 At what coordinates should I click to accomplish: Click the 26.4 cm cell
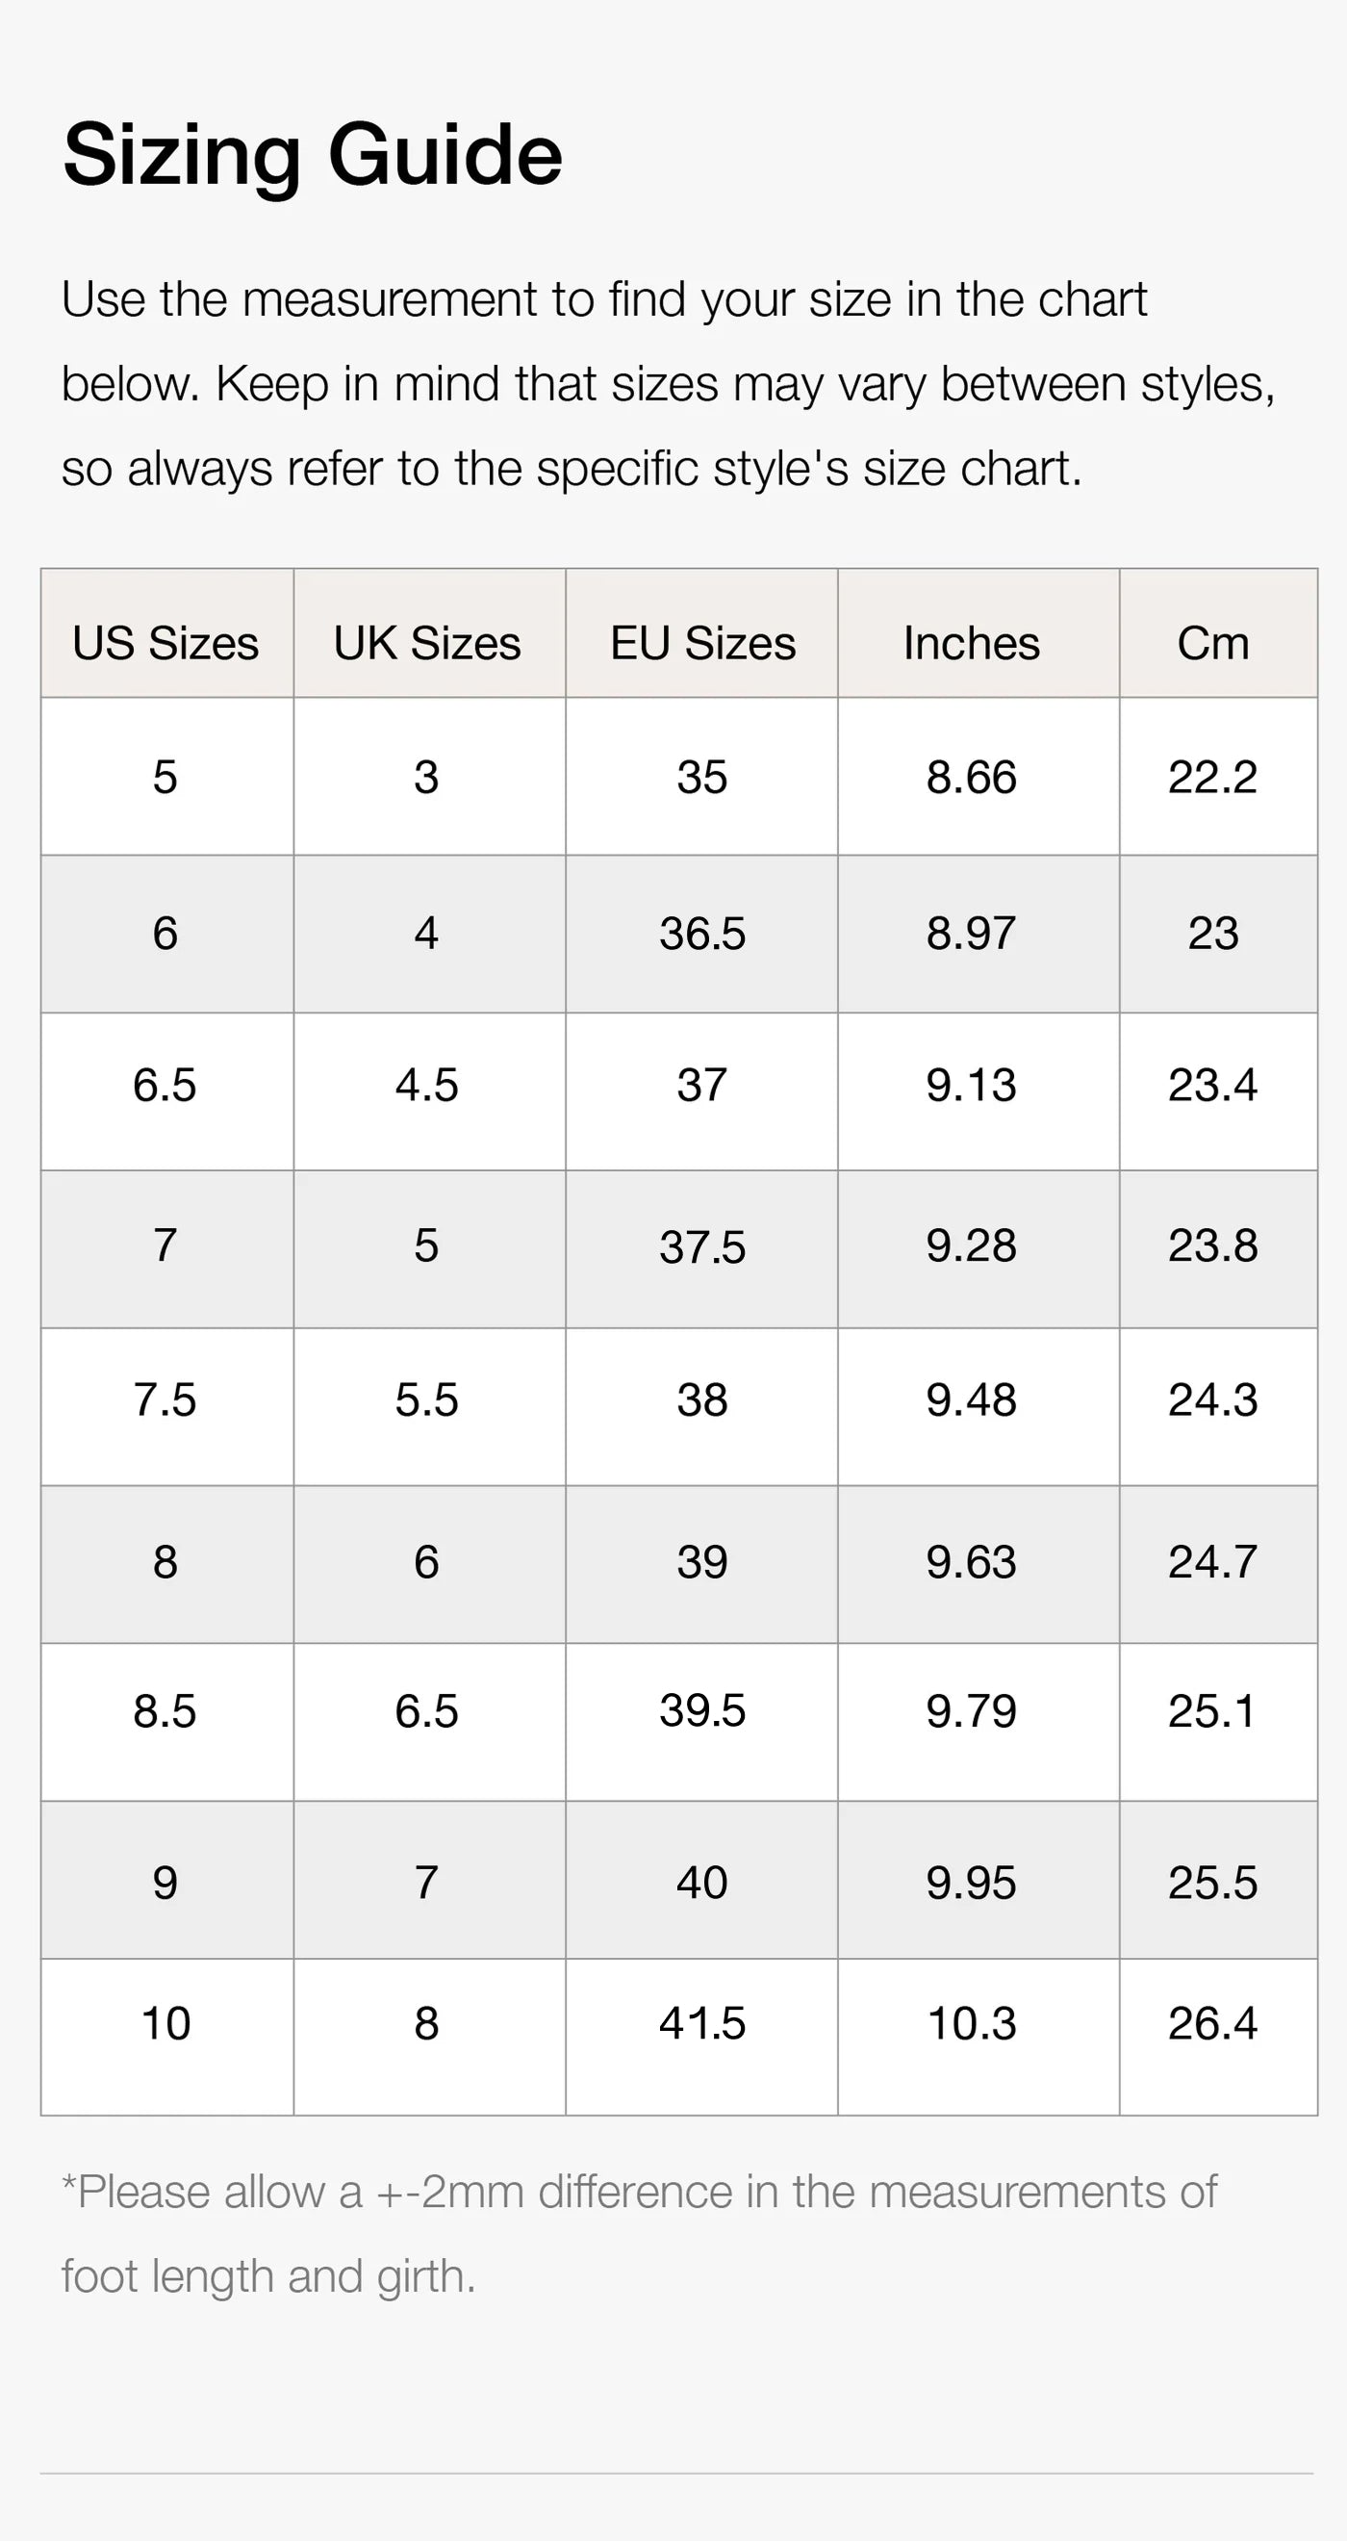(x=1213, y=2023)
